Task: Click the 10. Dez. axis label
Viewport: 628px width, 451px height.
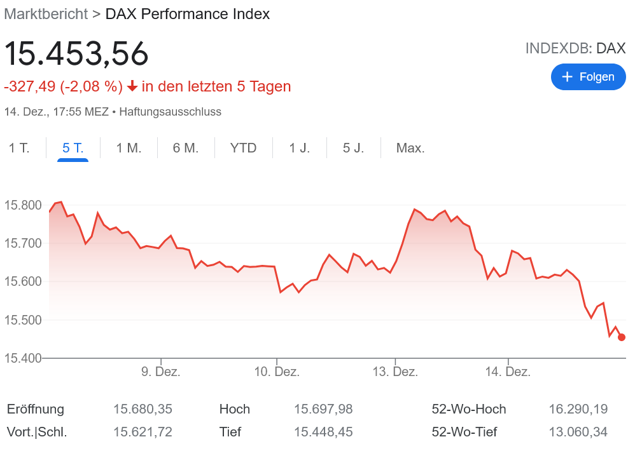Action: 277,372
